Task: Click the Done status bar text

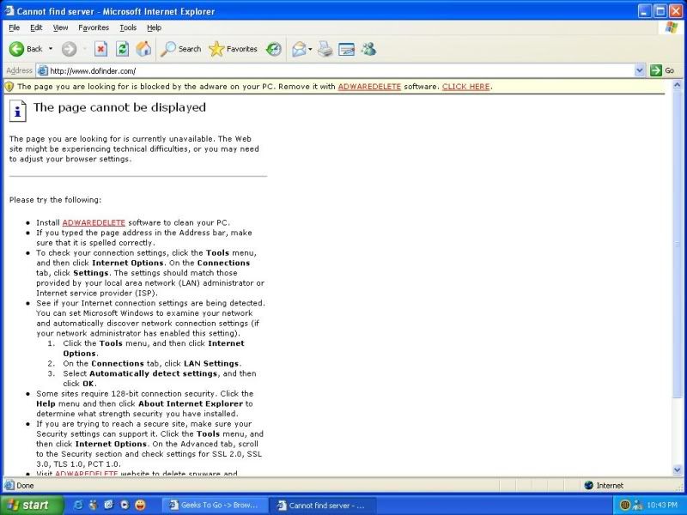Action: (x=25, y=485)
